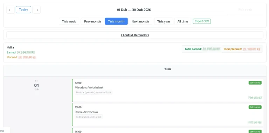
Task: Click the Korekce service tag
Action: coord(94,92)
